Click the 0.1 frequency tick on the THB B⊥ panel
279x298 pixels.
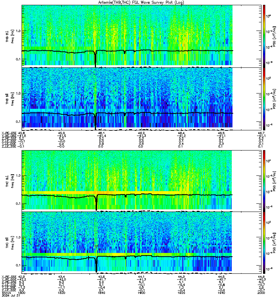point(18,59)
